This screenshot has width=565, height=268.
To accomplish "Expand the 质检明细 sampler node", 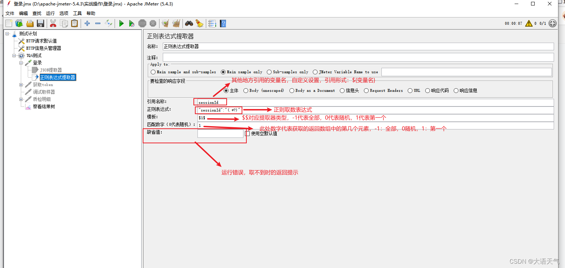I will [21, 99].
